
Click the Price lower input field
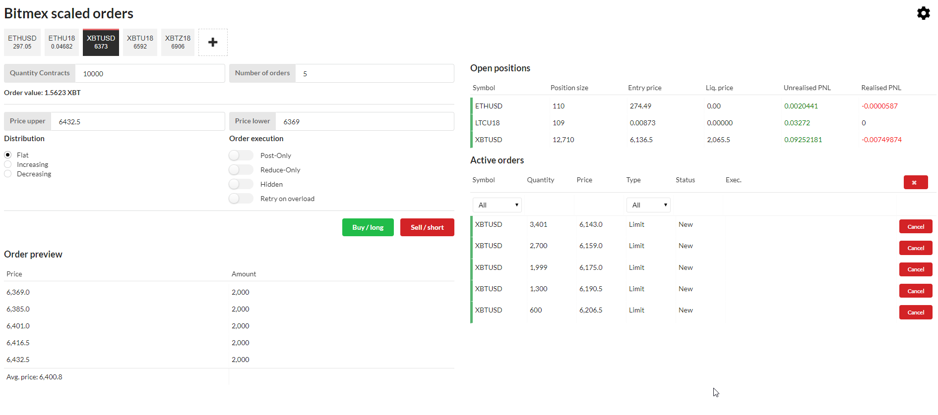tap(365, 121)
